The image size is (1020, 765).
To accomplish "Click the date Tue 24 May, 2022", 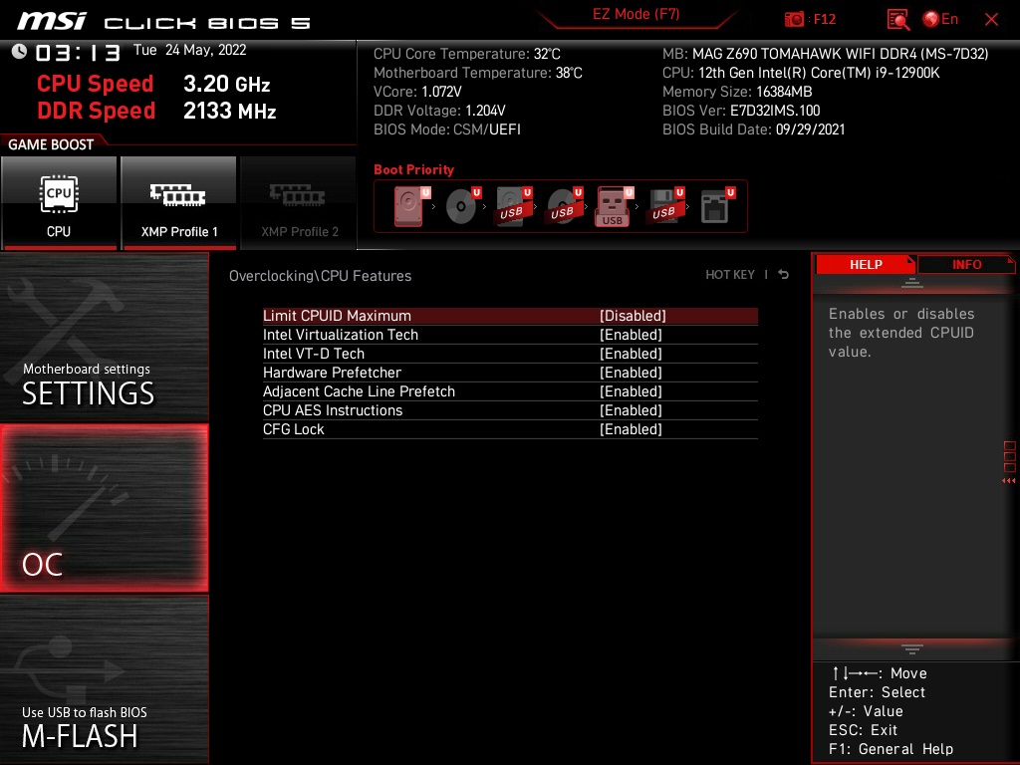I will (190, 50).
